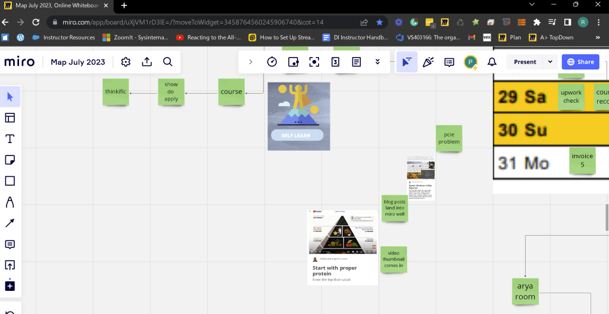Open the Upload tool in the left toolbar

coord(10,265)
